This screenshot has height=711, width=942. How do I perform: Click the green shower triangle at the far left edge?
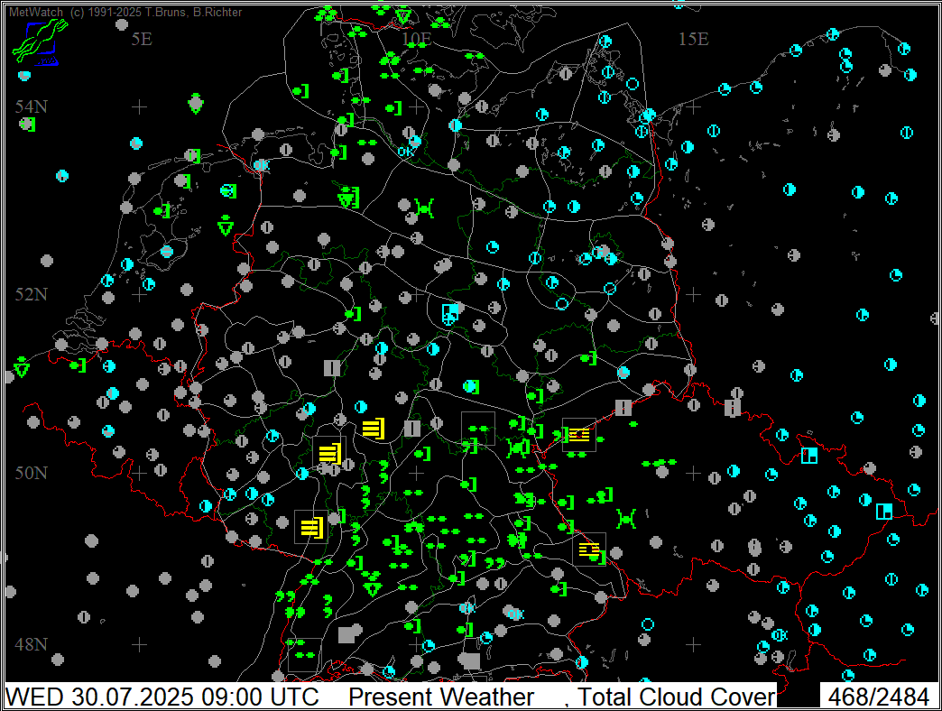(22, 367)
